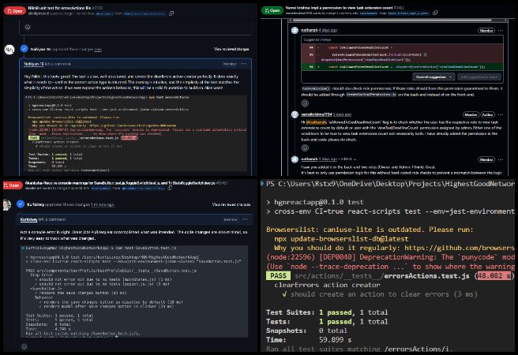Open the round NA avatar of Nahiyan-16
This screenshot has height=355, width=518.
coord(9,50)
